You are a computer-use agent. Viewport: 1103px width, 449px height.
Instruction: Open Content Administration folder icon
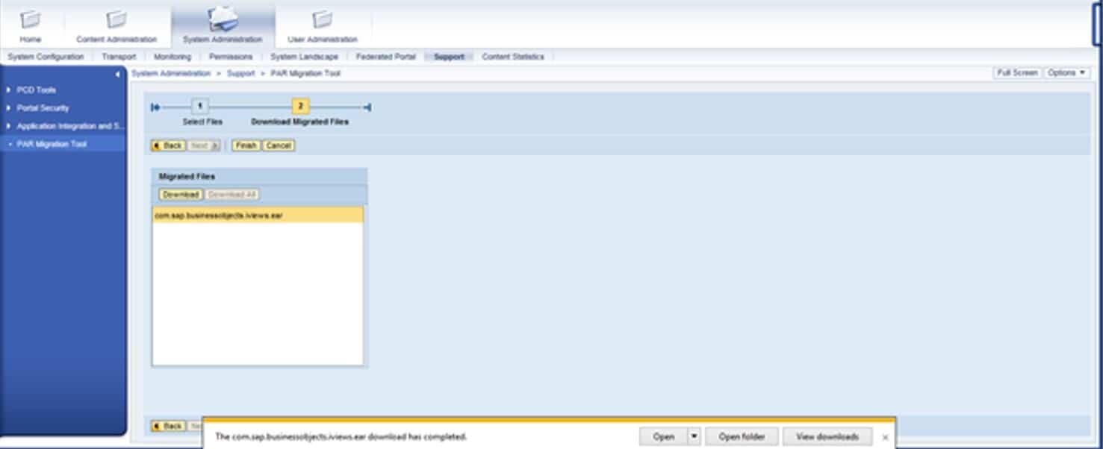coord(116,19)
